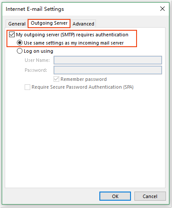Select the Outgoing Server tab

[x=49, y=23]
